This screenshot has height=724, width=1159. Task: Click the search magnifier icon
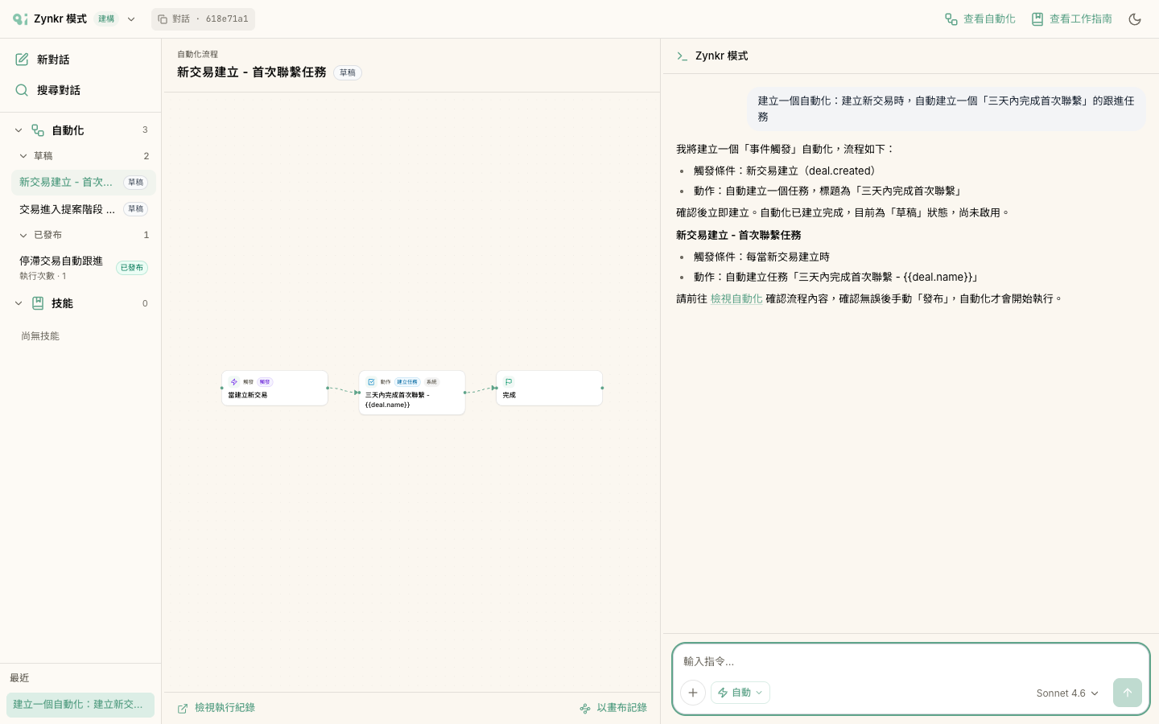click(22, 90)
